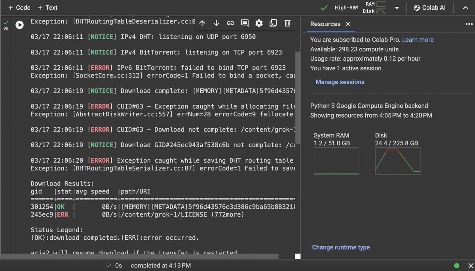Click the 245ec9 ERR result row
The width and height of the screenshot is (475, 271).
(137, 214)
